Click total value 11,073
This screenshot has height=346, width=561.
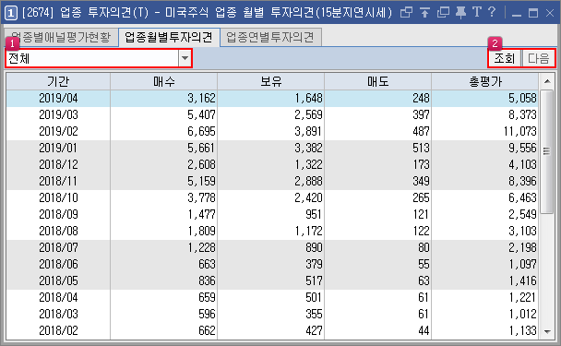click(520, 132)
